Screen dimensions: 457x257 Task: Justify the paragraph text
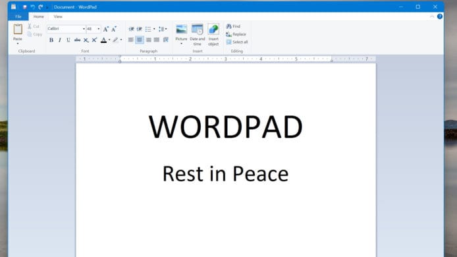point(157,40)
